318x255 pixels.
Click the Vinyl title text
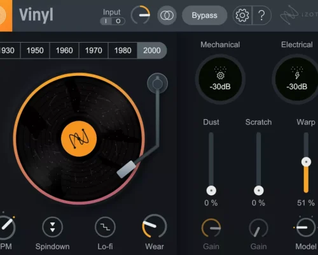pyautogui.click(x=36, y=15)
